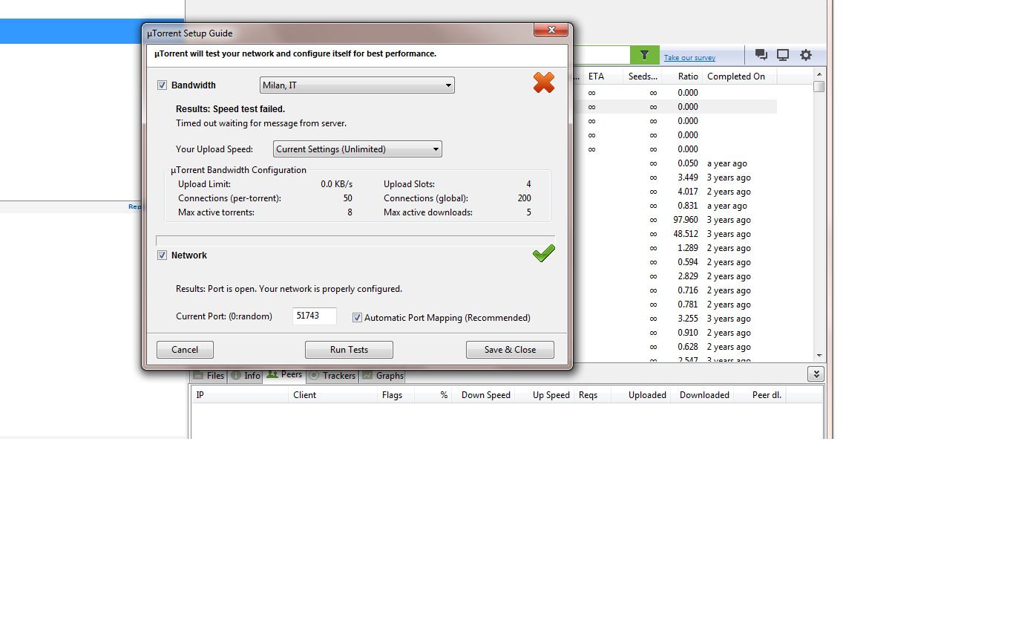Switch to the Peers tab
1010x632 pixels.
click(284, 375)
